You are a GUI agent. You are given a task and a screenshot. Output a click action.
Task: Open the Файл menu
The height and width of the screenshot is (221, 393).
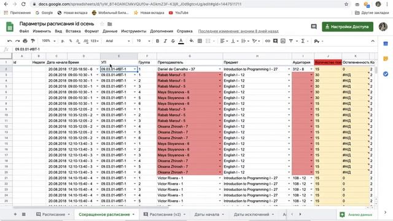click(24, 31)
